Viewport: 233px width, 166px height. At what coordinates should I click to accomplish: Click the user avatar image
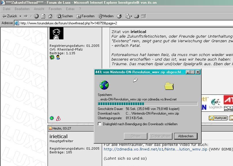57,33
